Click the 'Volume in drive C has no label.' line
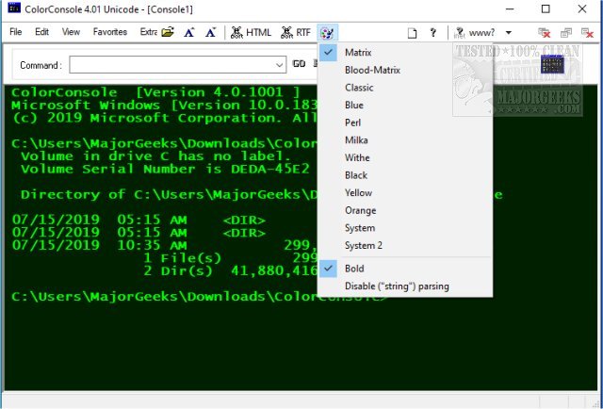Image resolution: width=603 pixels, height=409 pixels. [155, 156]
